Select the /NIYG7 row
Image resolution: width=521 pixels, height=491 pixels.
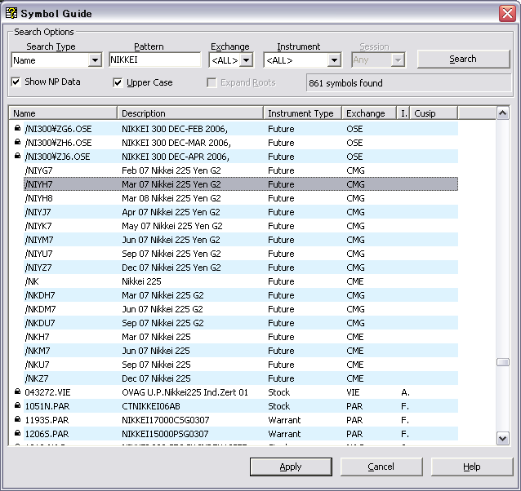point(241,170)
